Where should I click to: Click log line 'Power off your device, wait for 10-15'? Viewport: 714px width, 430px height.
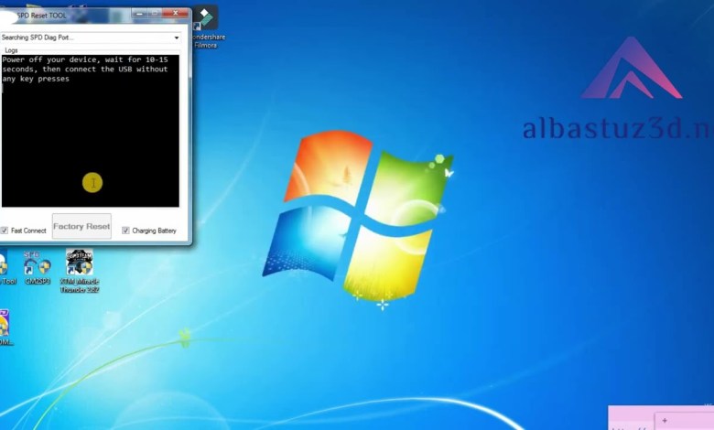[x=85, y=59]
